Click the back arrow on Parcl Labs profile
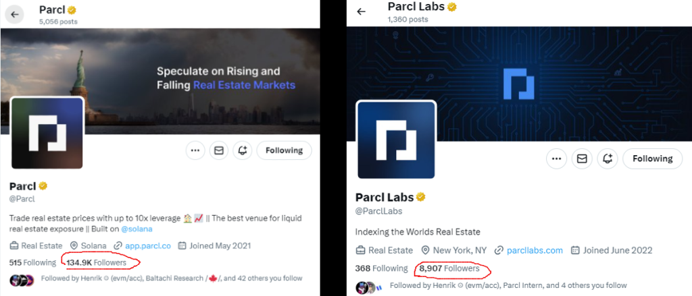 (x=361, y=11)
